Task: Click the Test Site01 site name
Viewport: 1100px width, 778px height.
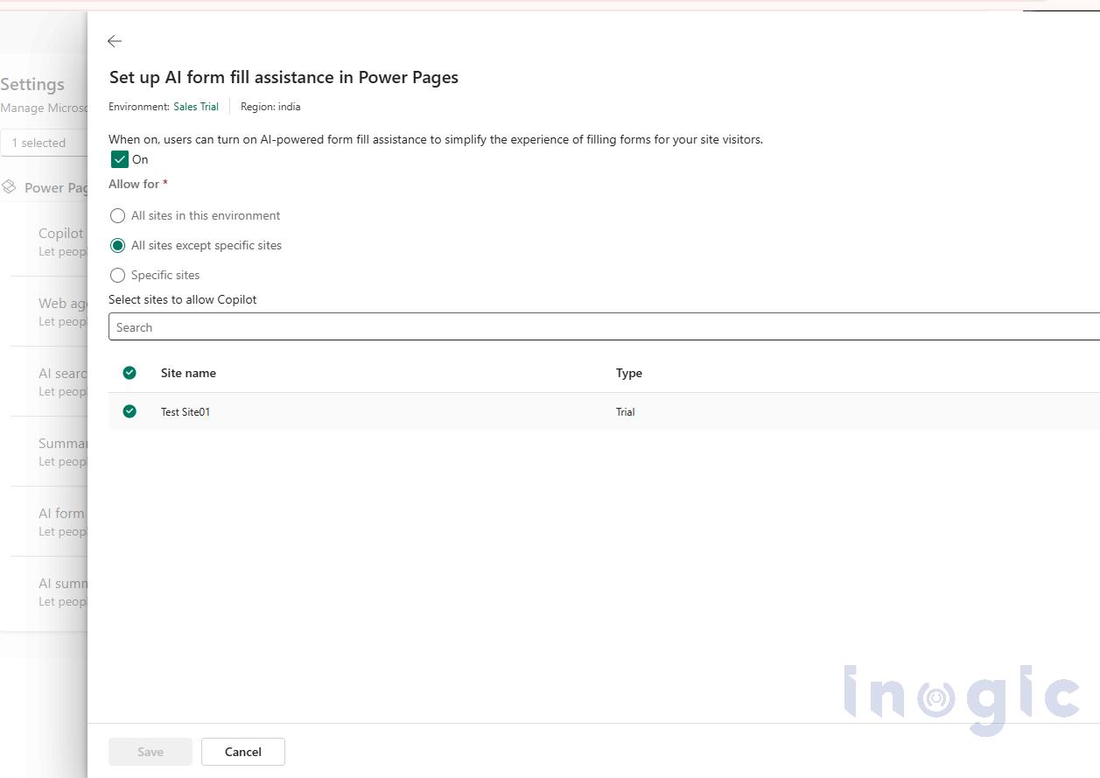Action: [x=186, y=412]
